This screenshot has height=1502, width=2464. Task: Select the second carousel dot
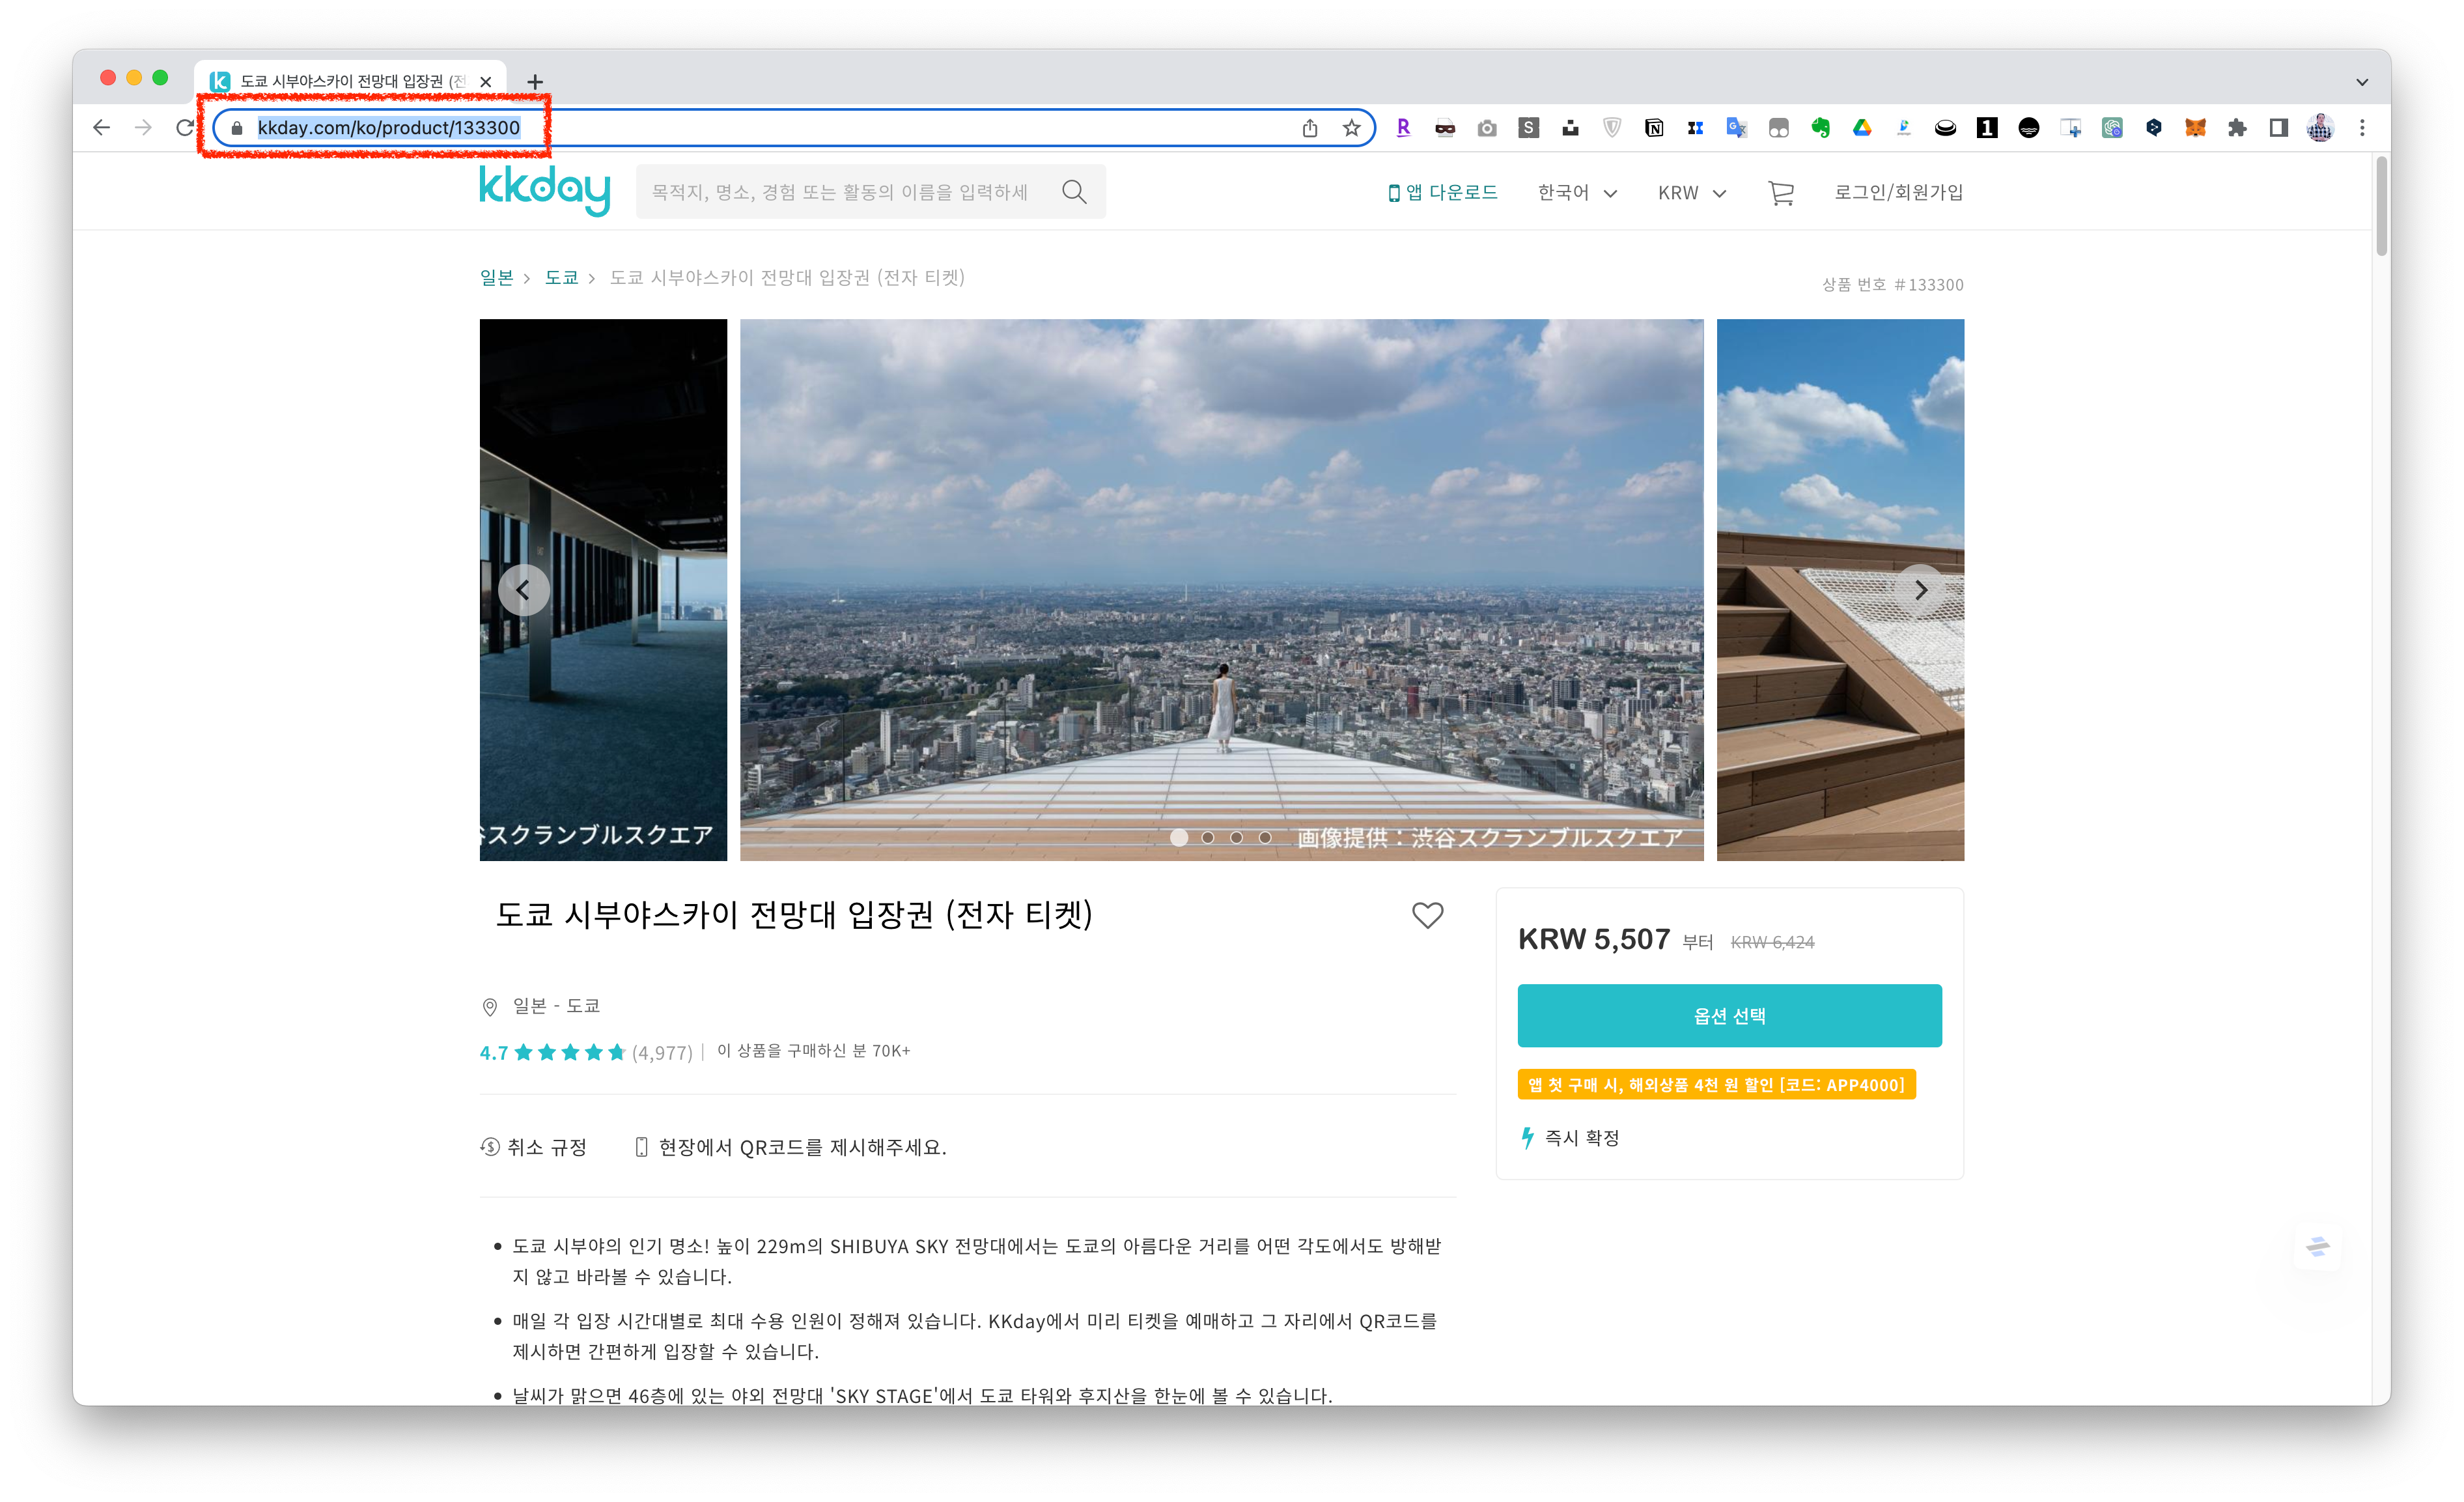[1208, 838]
